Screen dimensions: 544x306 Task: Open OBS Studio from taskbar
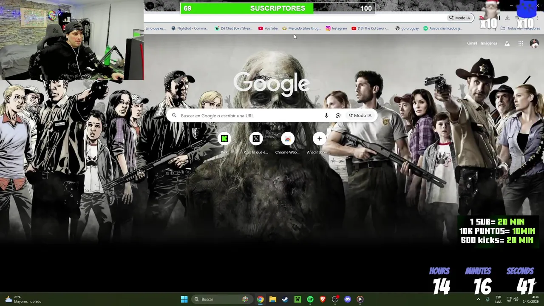[335, 299]
